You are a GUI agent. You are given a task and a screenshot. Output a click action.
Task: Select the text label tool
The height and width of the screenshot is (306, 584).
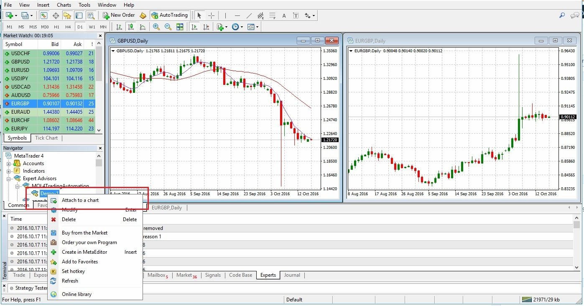(x=284, y=15)
